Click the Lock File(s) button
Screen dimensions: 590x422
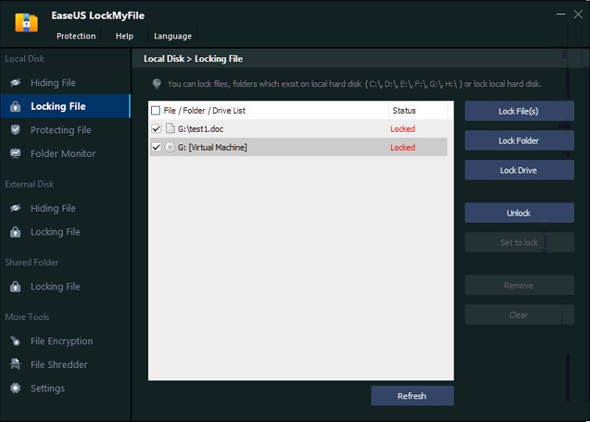pos(519,111)
